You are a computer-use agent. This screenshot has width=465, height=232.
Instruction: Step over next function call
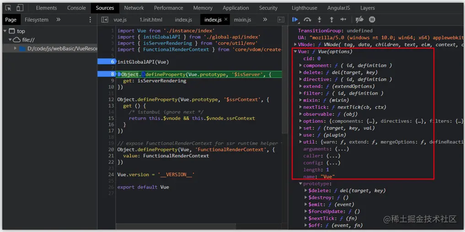tap(308, 20)
